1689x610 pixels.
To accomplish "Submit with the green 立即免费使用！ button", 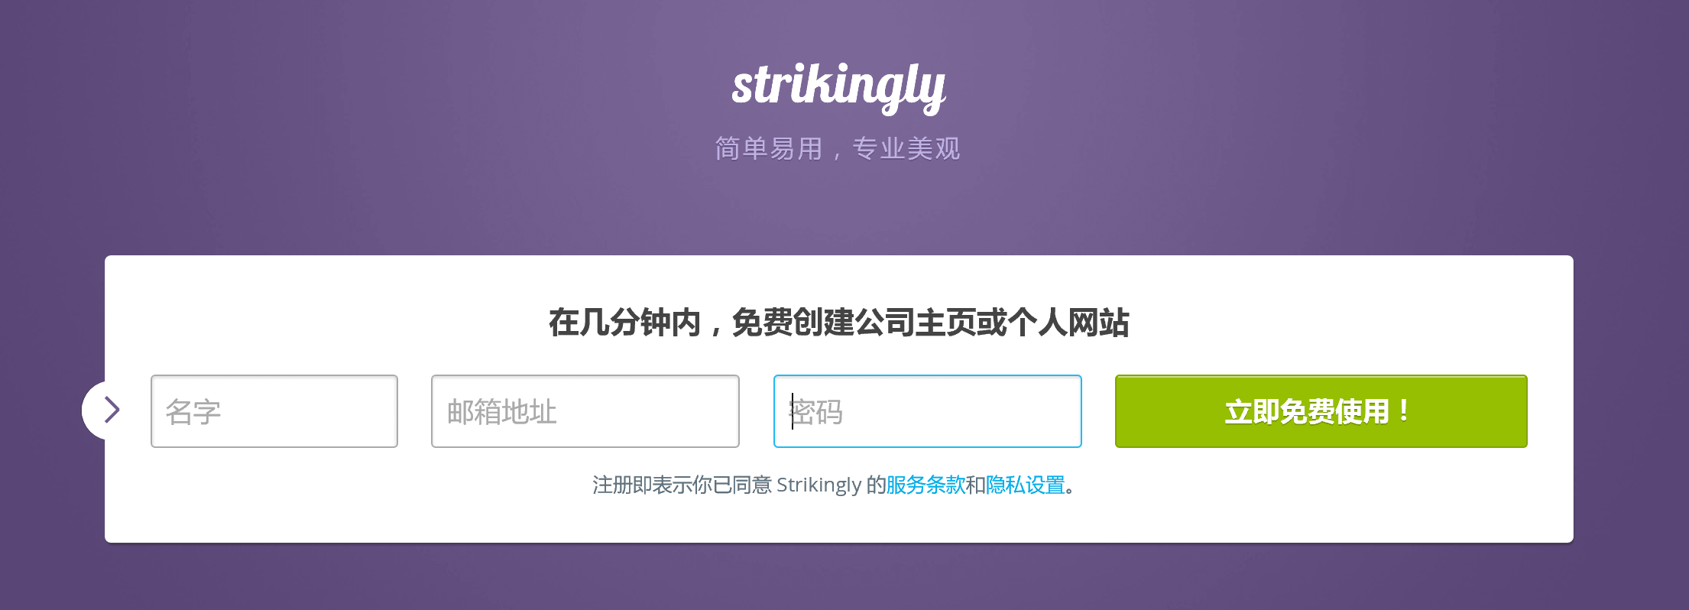I will pos(1321,411).
